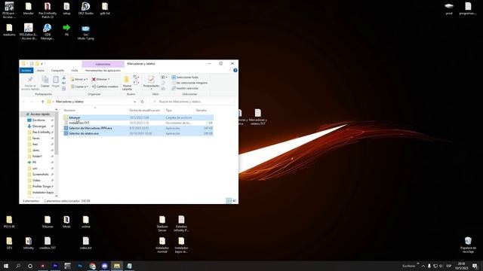Select the green arrow P6 desktop icon
The height and width of the screenshot is (271, 483).
[66, 30]
